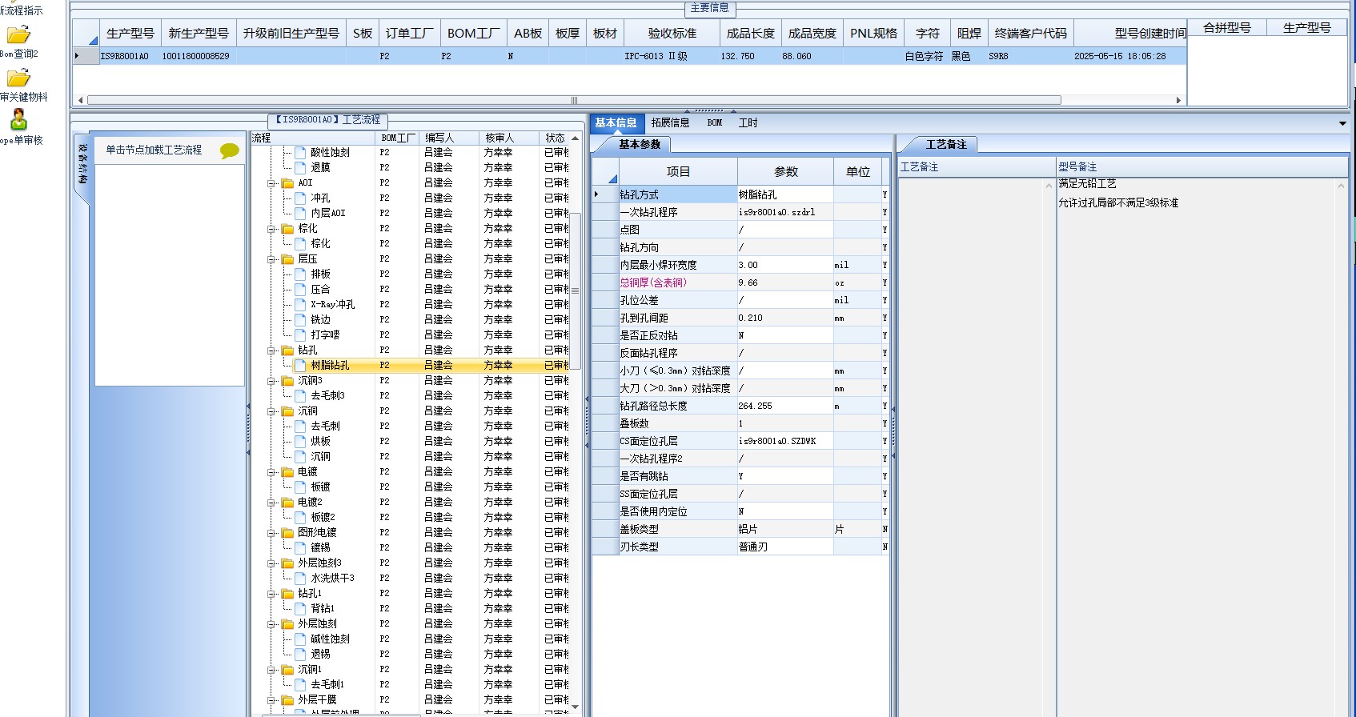1356x717 pixels.
Task: Click the document icon beside 碱性蚀刻
Action: [x=301, y=639]
